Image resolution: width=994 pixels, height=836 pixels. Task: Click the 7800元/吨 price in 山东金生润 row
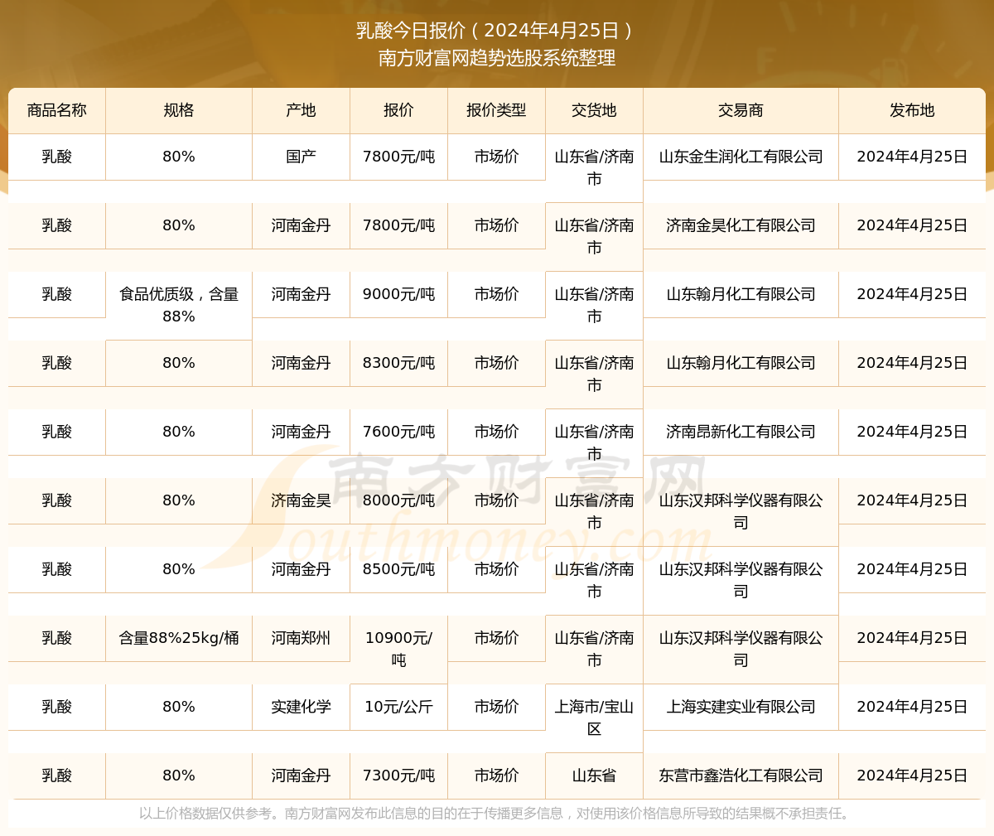[398, 157]
